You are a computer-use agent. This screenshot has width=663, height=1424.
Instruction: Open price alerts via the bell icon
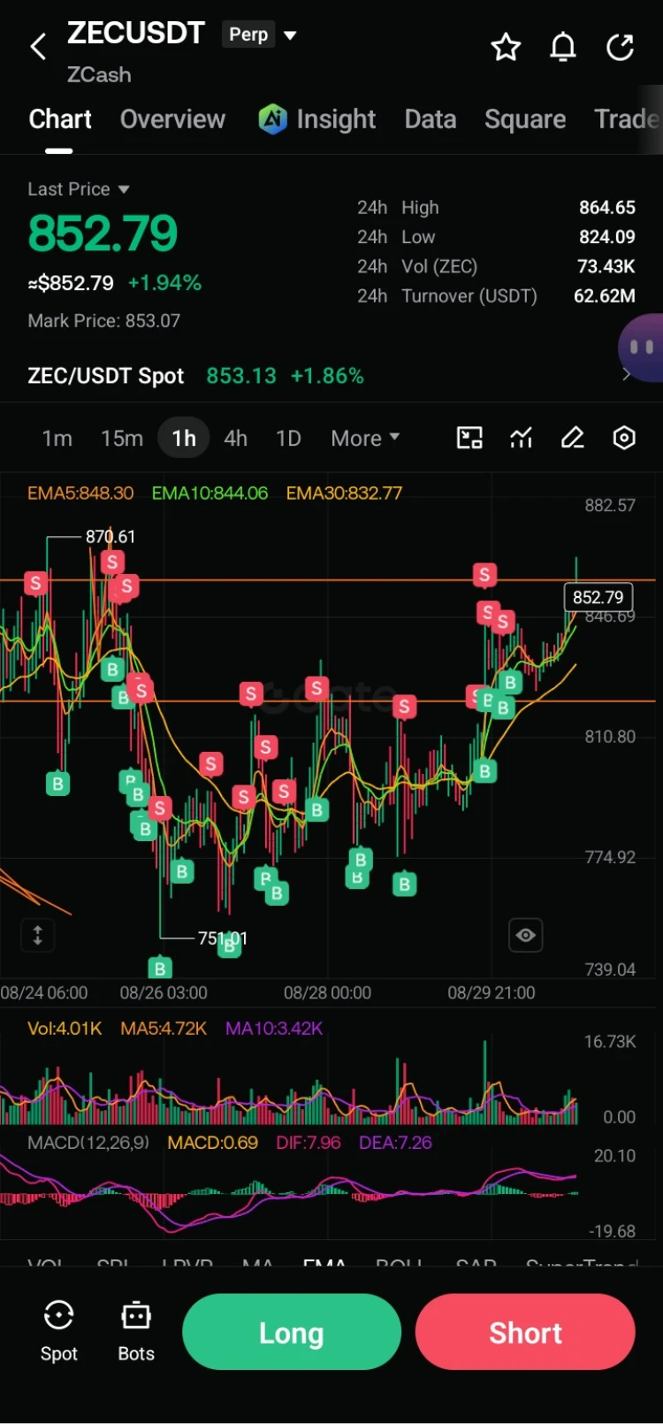(x=563, y=47)
